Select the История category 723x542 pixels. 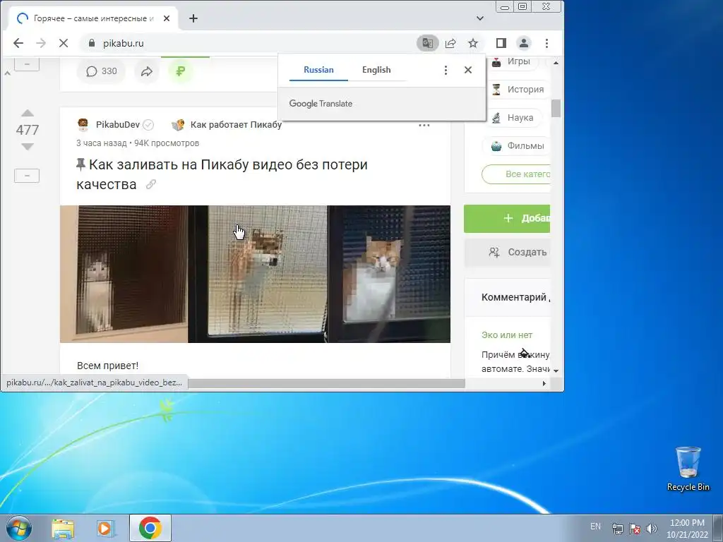click(517, 90)
